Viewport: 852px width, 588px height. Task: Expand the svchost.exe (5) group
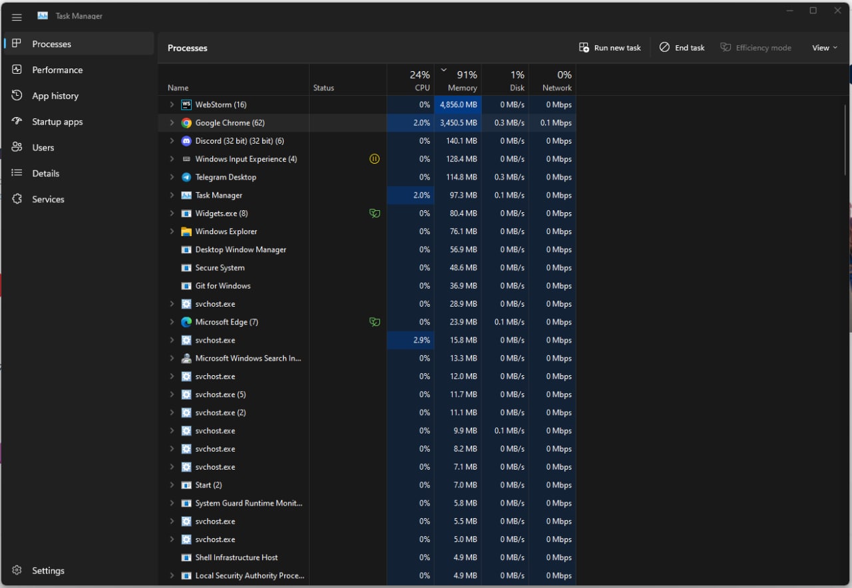click(171, 394)
